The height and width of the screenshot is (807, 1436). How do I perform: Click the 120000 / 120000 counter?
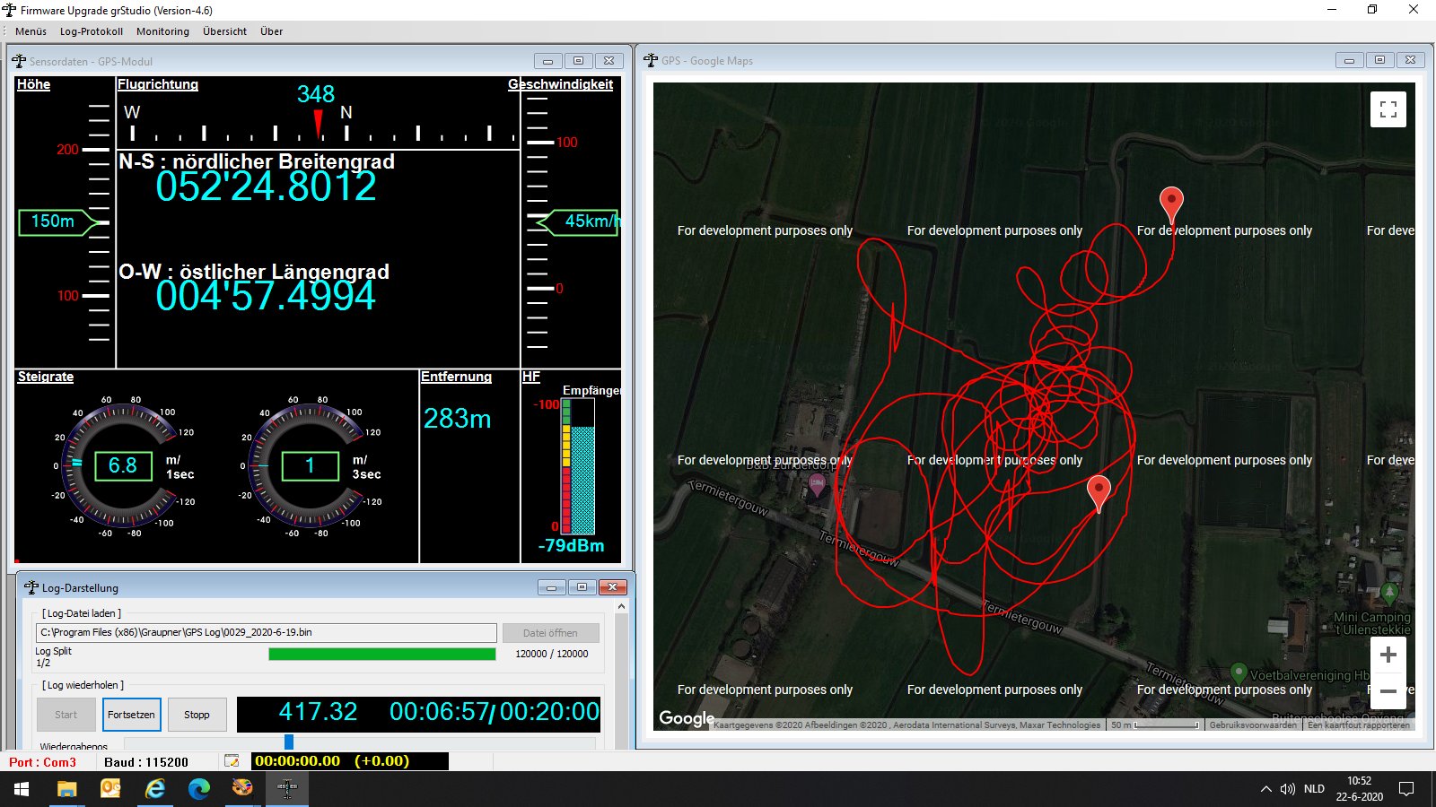552,654
